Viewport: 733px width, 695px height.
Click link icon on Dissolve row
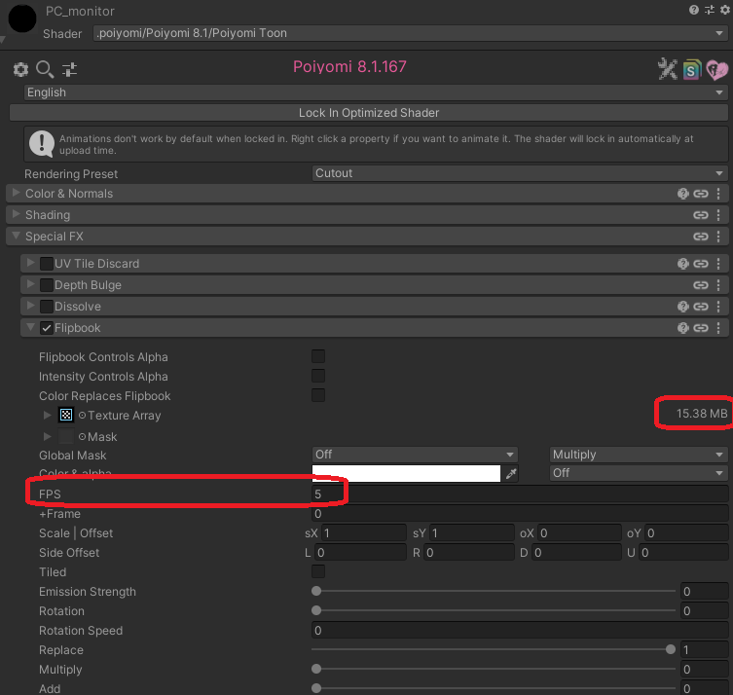click(700, 307)
